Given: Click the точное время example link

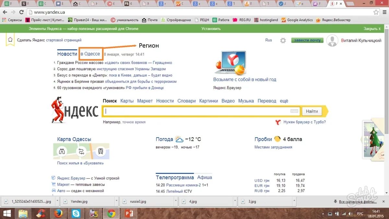Looking at the screenshot, I should [134, 122].
